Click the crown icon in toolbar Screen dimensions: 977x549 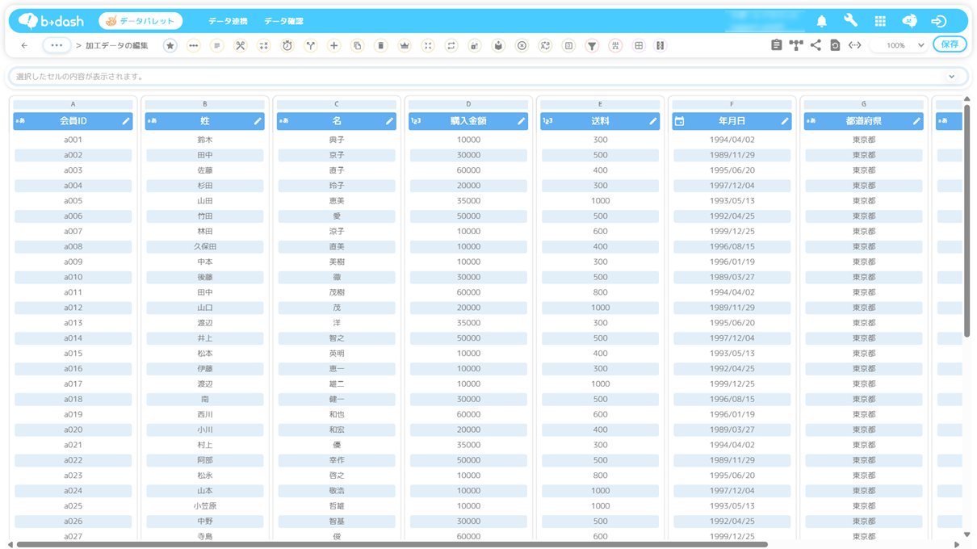404,46
